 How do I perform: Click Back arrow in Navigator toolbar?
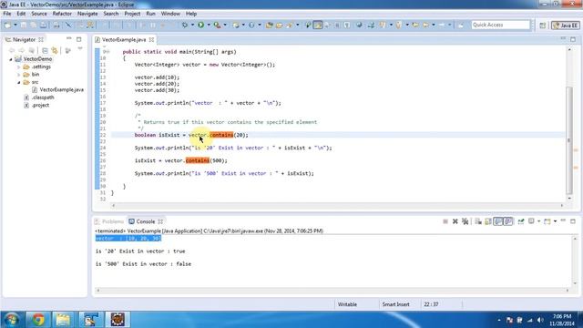click(x=12, y=50)
